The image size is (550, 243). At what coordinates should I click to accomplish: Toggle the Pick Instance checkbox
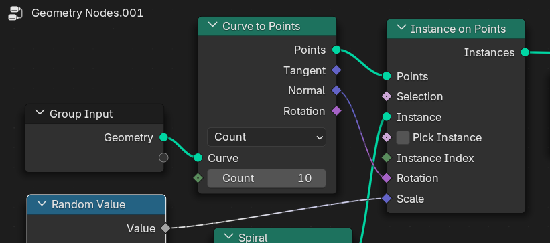click(403, 137)
